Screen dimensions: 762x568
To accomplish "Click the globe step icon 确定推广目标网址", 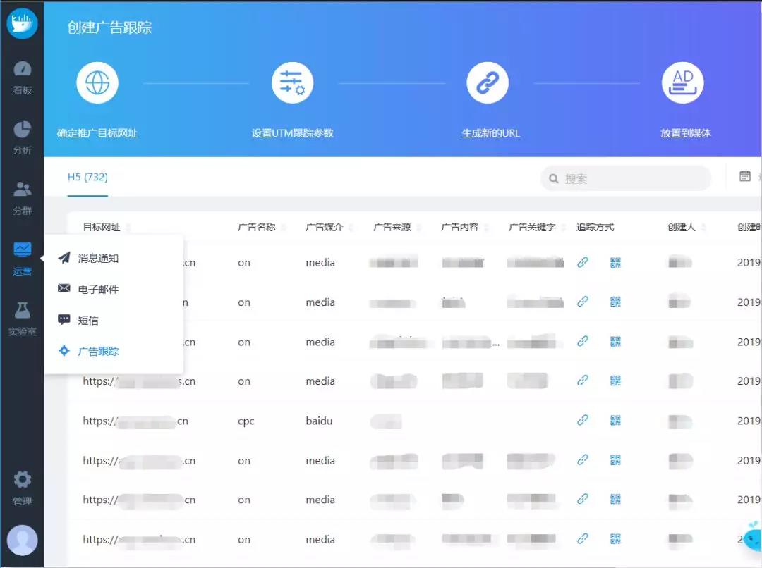I will point(97,82).
